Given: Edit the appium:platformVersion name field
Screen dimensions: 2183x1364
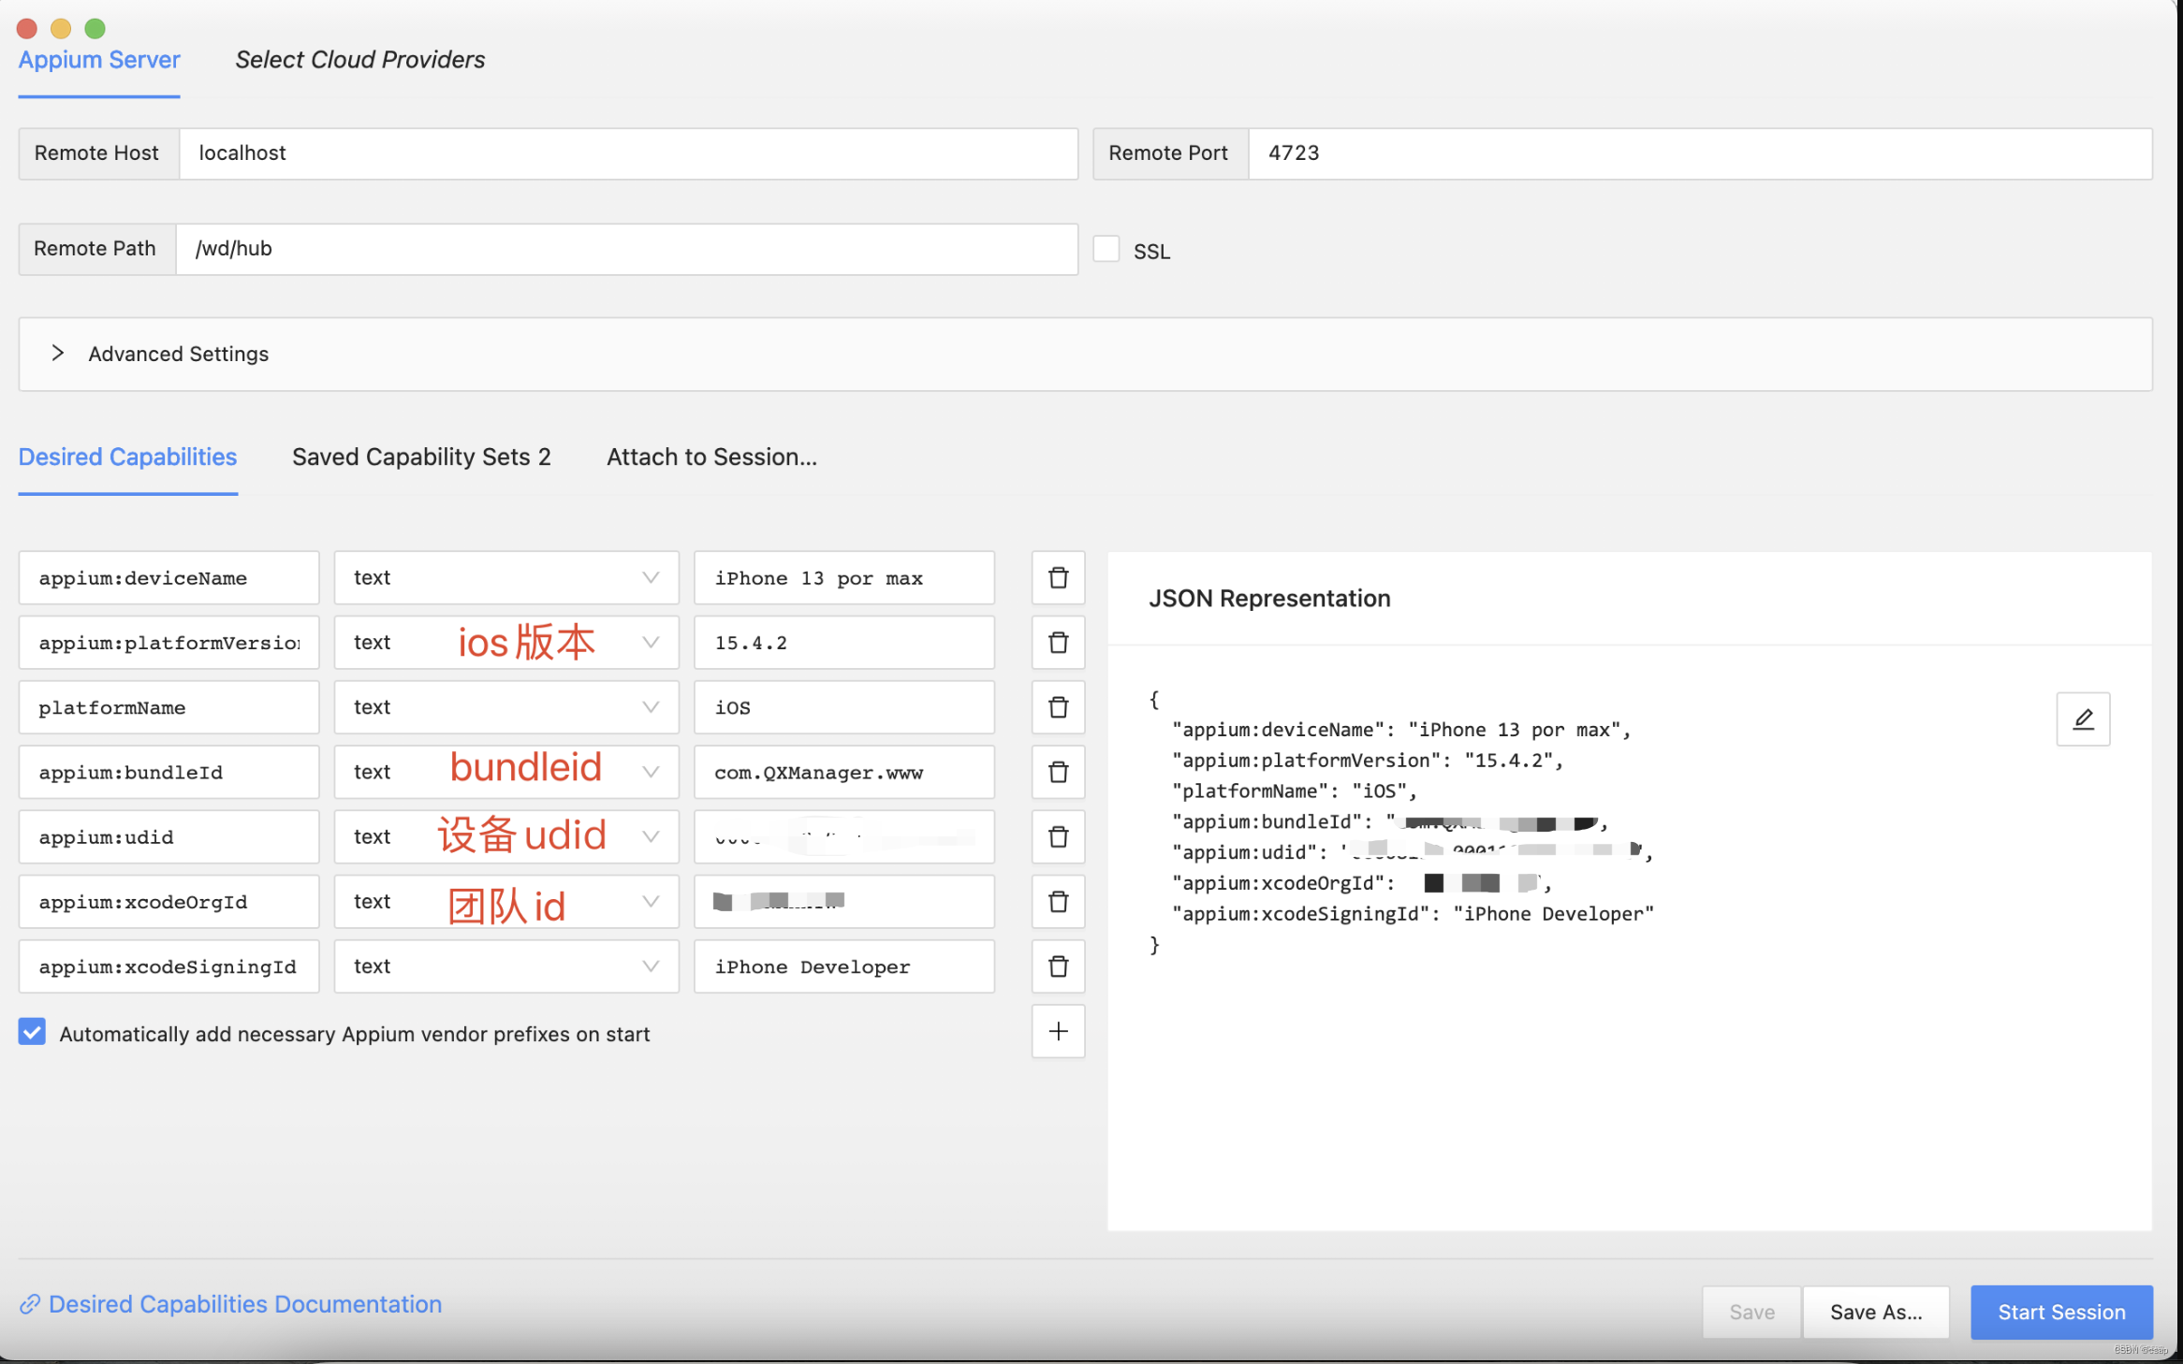Looking at the screenshot, I should pyautogui.click(x=168, y=642).
